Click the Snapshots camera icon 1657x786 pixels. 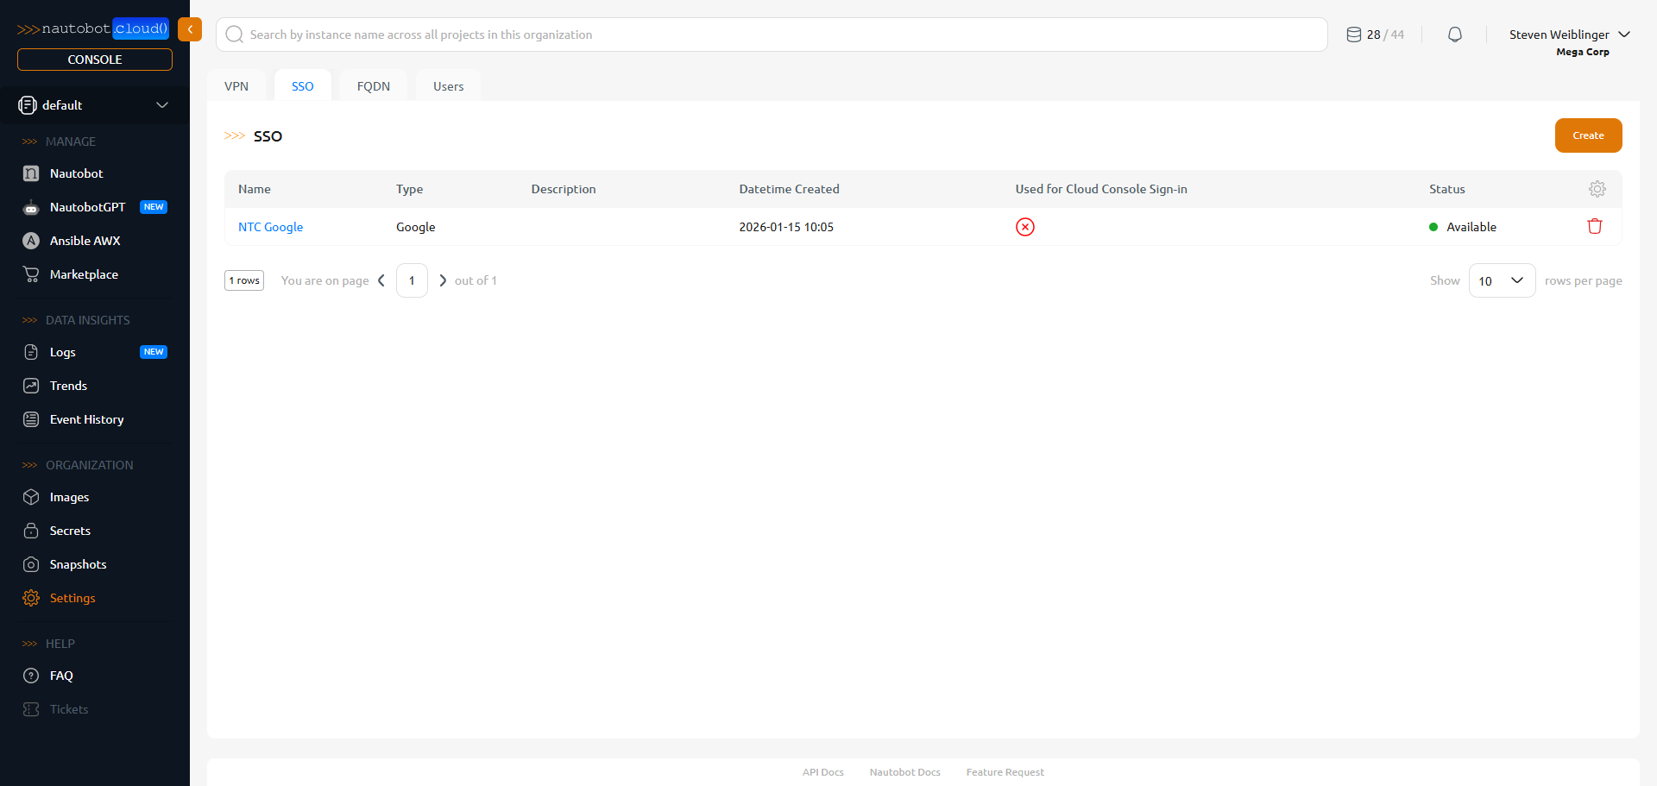click(x=31, y=564)
